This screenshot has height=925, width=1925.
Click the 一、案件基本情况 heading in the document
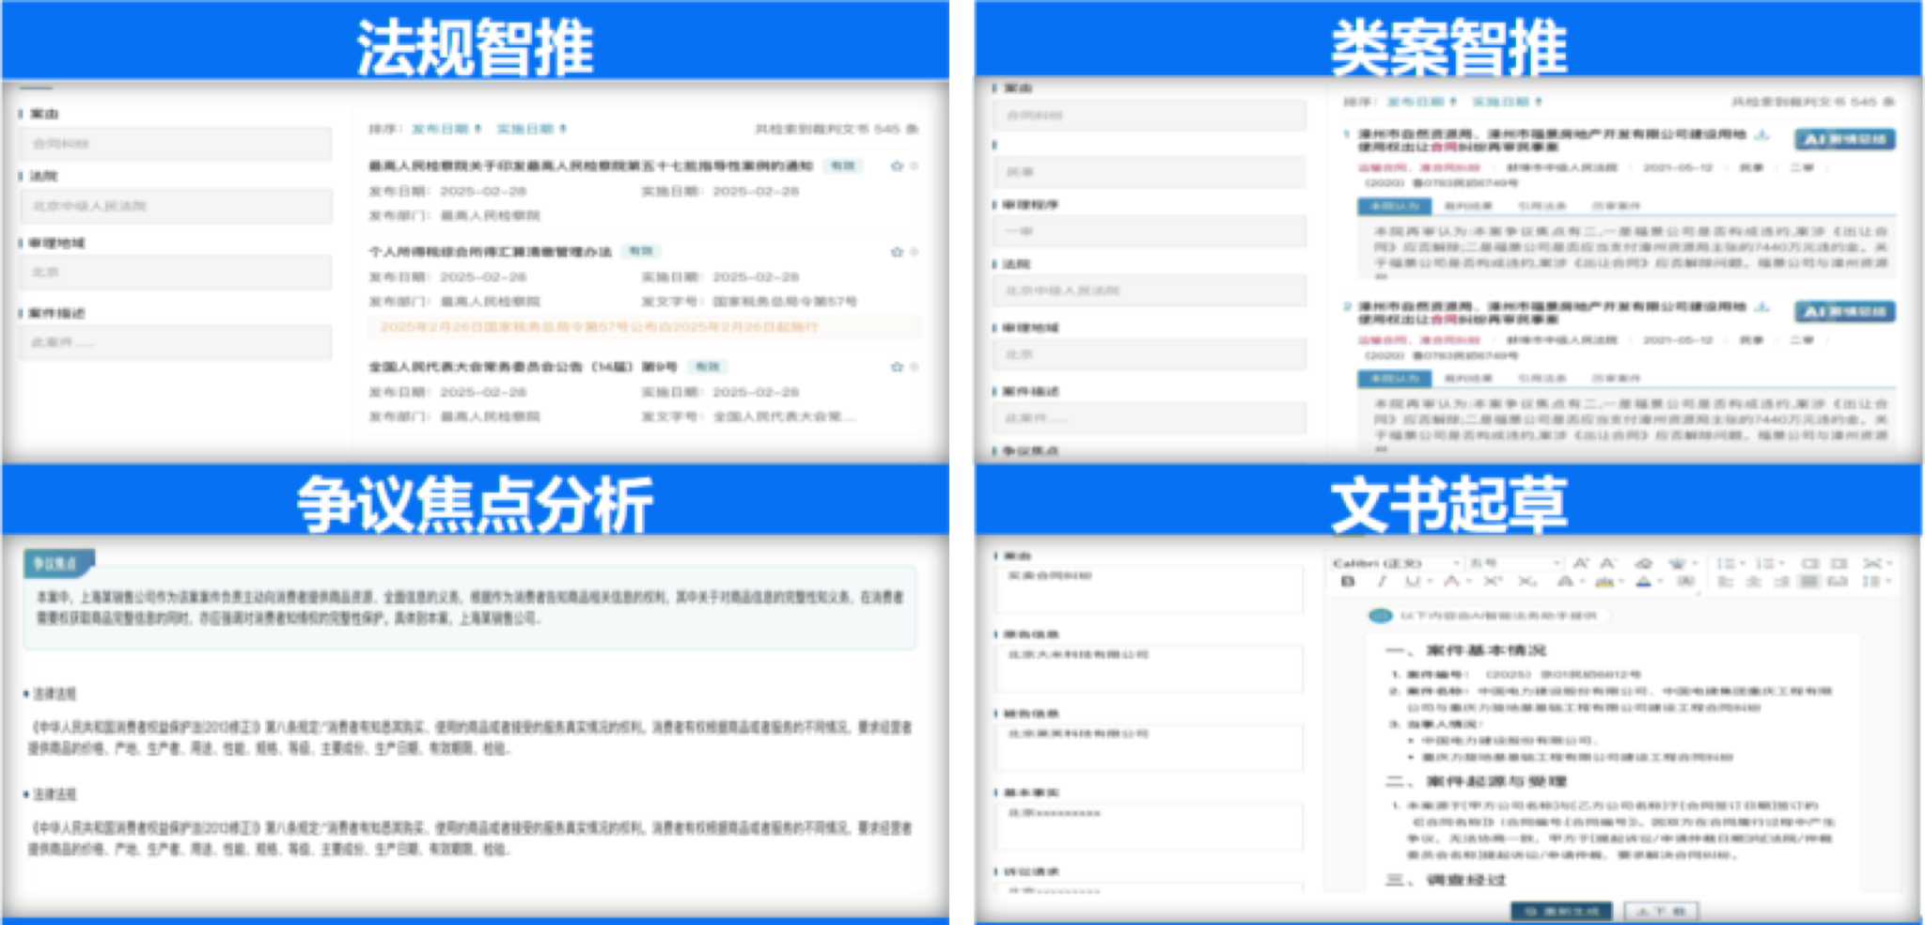point(1466,651)
